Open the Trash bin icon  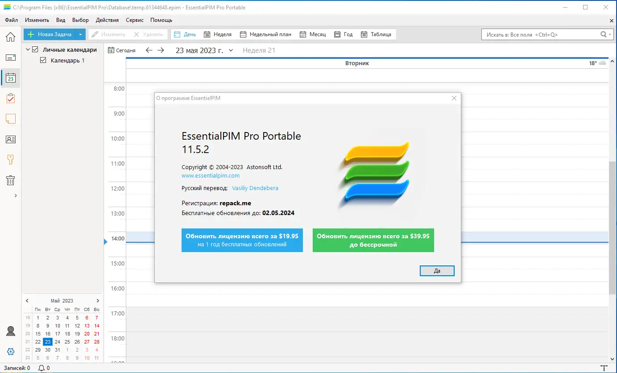coord(10,180)
